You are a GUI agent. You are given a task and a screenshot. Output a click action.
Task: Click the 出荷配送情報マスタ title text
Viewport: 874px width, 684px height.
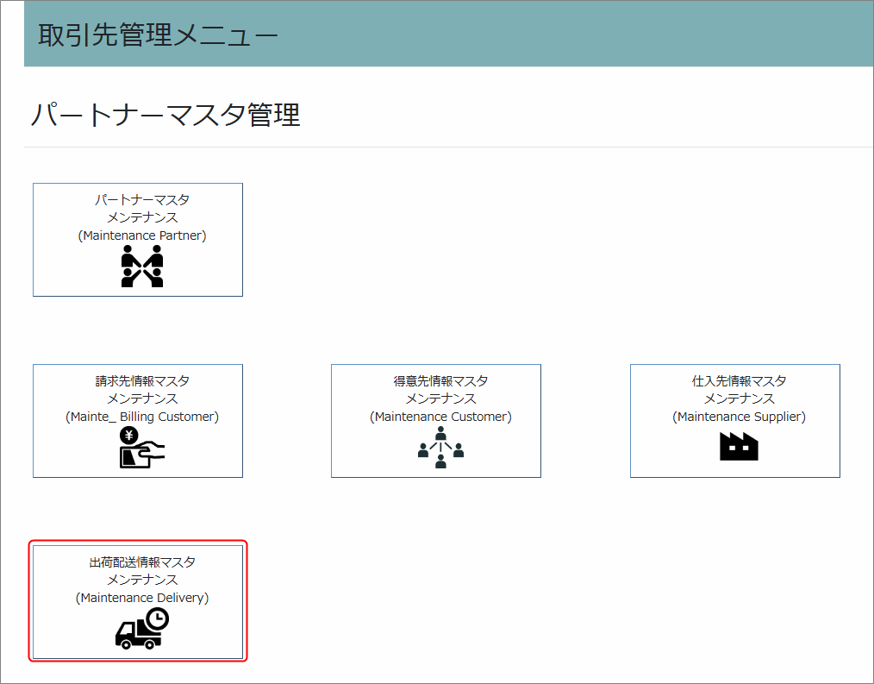point(142,562)
